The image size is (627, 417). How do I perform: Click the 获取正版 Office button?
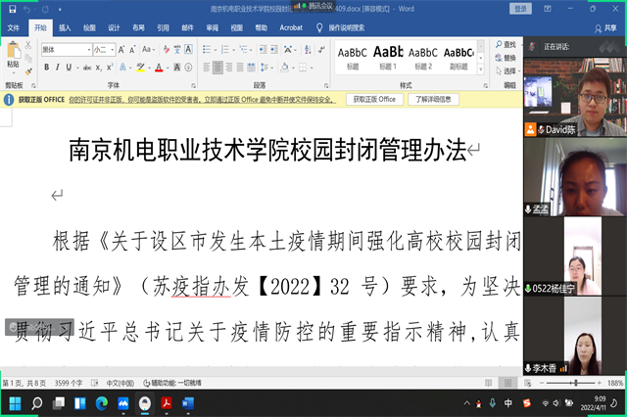[x=373, y=99]
